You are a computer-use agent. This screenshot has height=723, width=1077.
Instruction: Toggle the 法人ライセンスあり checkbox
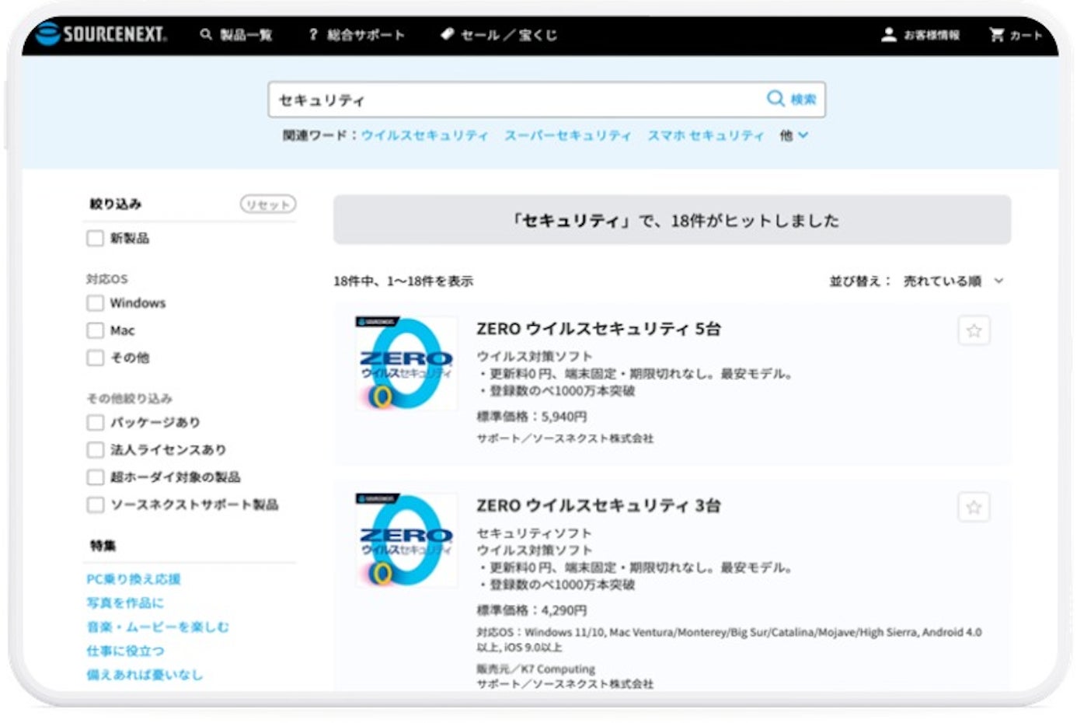(x=95, y=449)
